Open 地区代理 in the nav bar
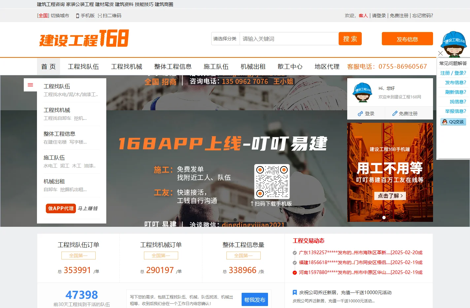This screenshot has width=470, height=308. click(x=327, y=67)
